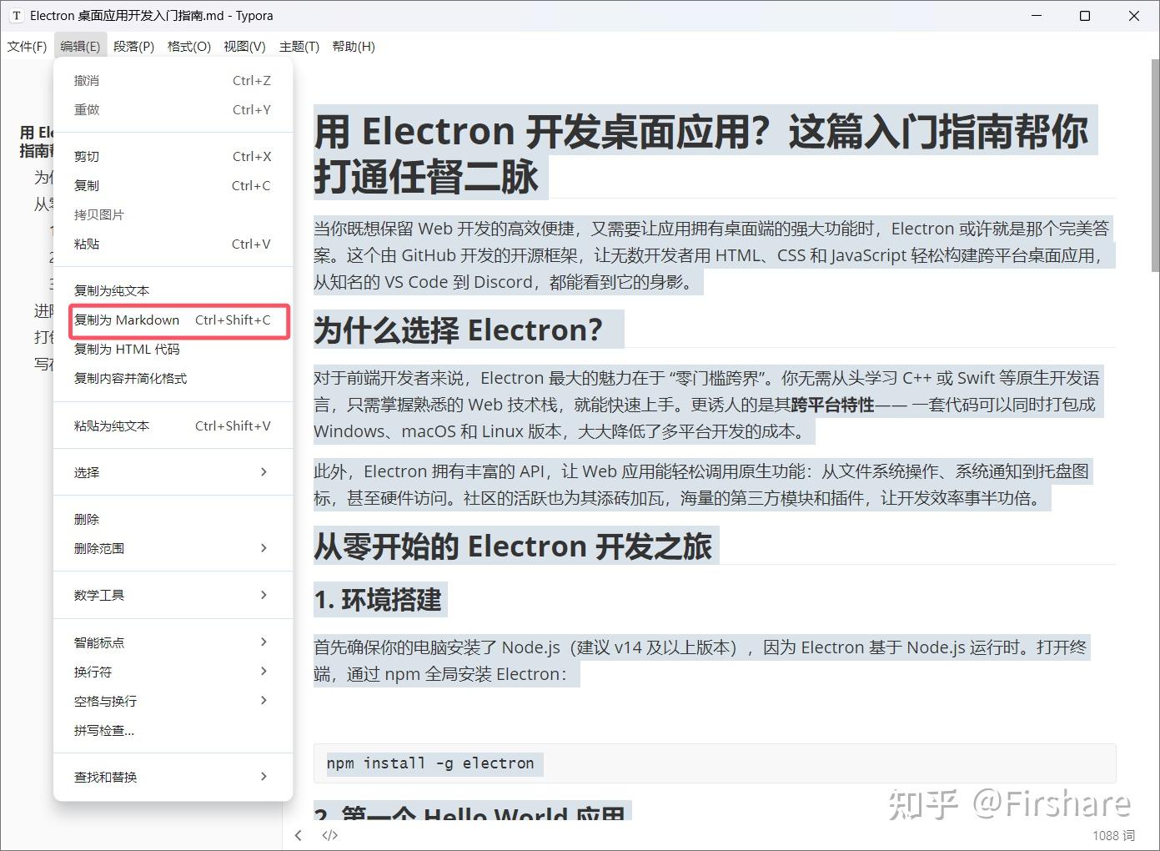Viewport: 1160px width, 851px height.
Task: Choose 复制为 Markdown option
Action: [173, 320]
